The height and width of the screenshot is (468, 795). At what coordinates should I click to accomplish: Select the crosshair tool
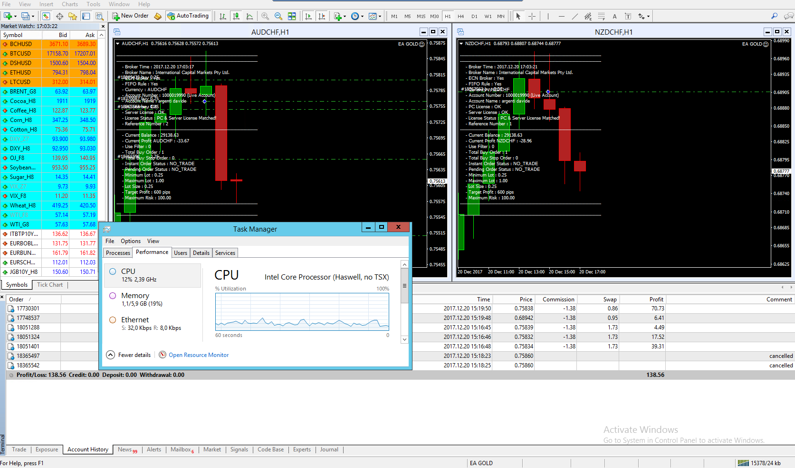click(x=532, y=16)
